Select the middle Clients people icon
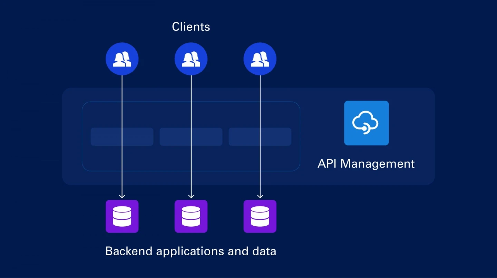497x278 pixels. 191,59
